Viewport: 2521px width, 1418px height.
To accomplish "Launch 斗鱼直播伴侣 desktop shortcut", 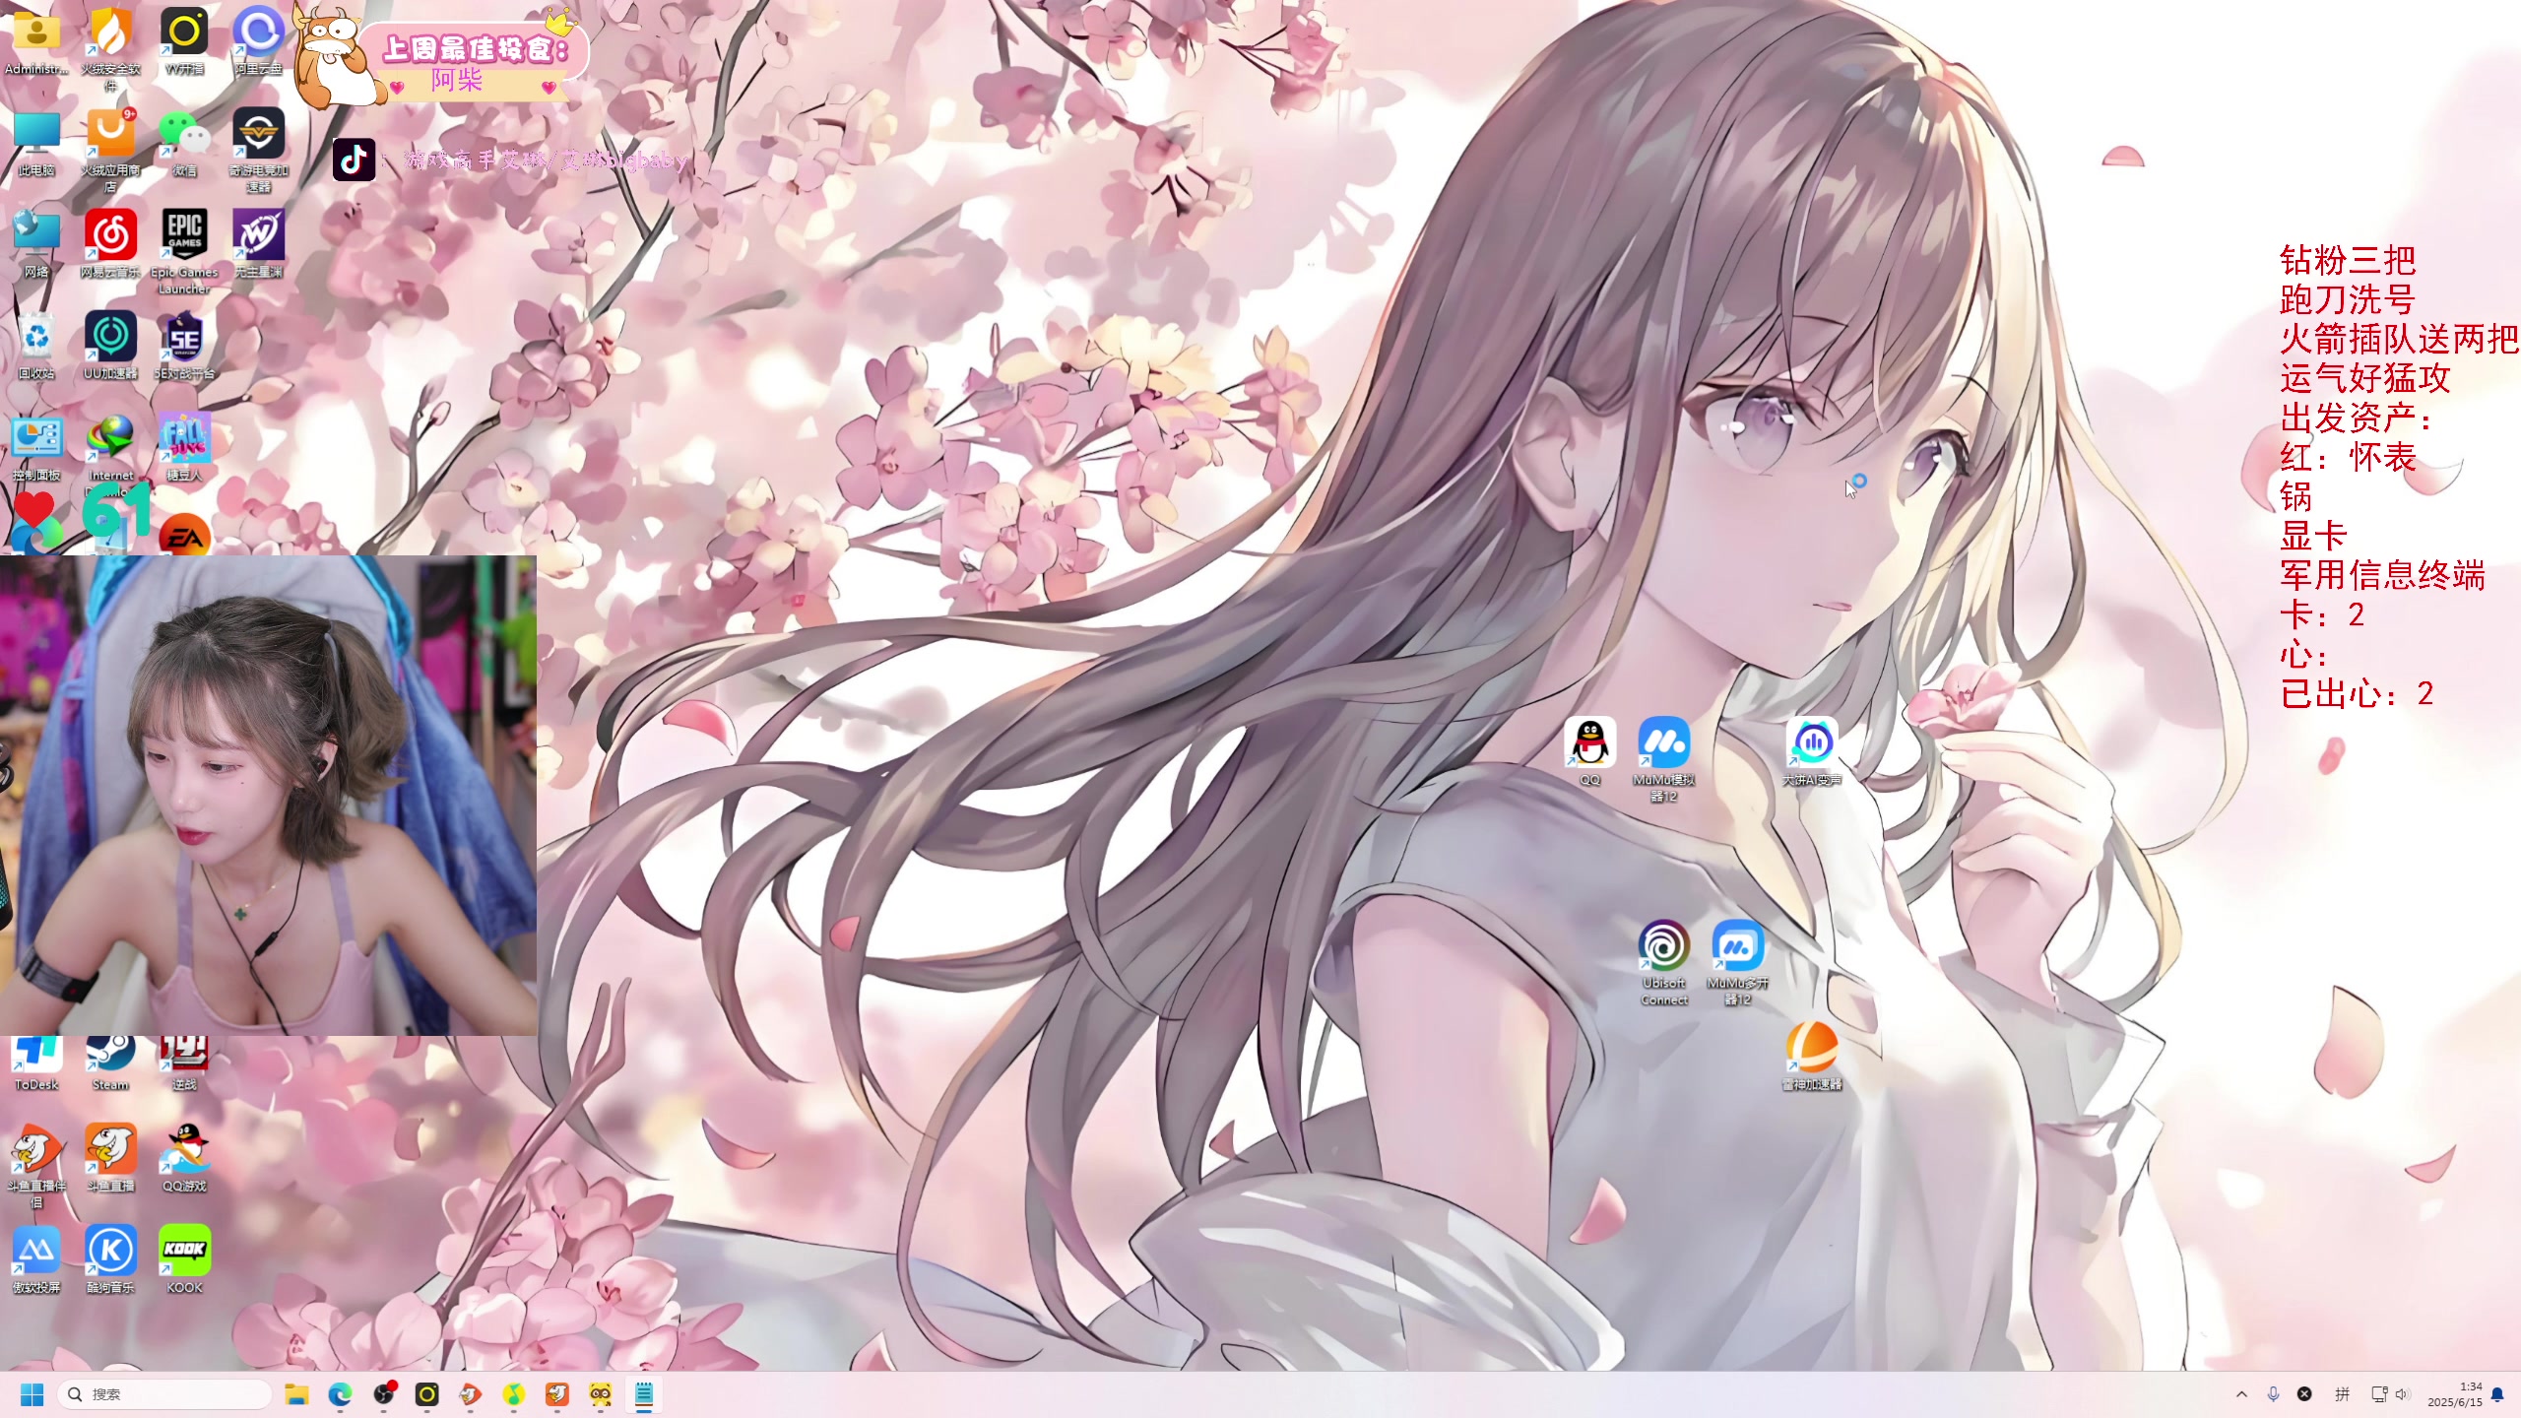I will pyautogui.click(x=36, y=1165).
